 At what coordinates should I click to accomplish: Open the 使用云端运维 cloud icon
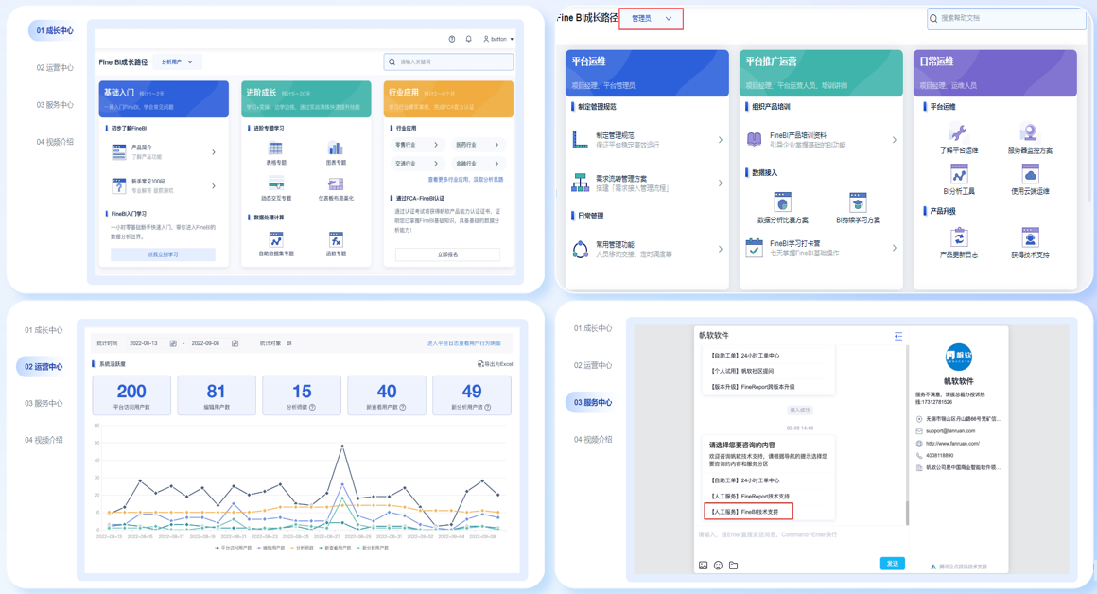[1030, 173]
